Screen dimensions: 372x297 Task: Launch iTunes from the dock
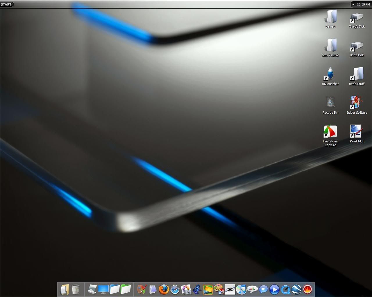(241, 289)
